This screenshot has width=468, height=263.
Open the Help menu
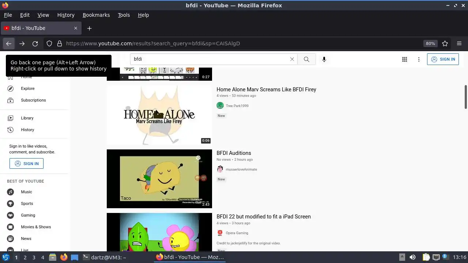[143, 15]
